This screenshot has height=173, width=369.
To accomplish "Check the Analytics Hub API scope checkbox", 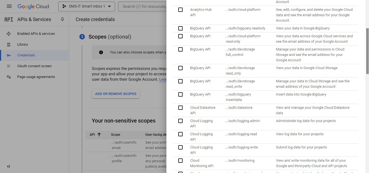I will 180,10.
